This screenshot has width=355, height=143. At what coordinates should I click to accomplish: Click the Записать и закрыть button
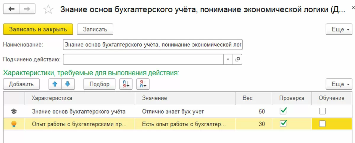(38, 29)
